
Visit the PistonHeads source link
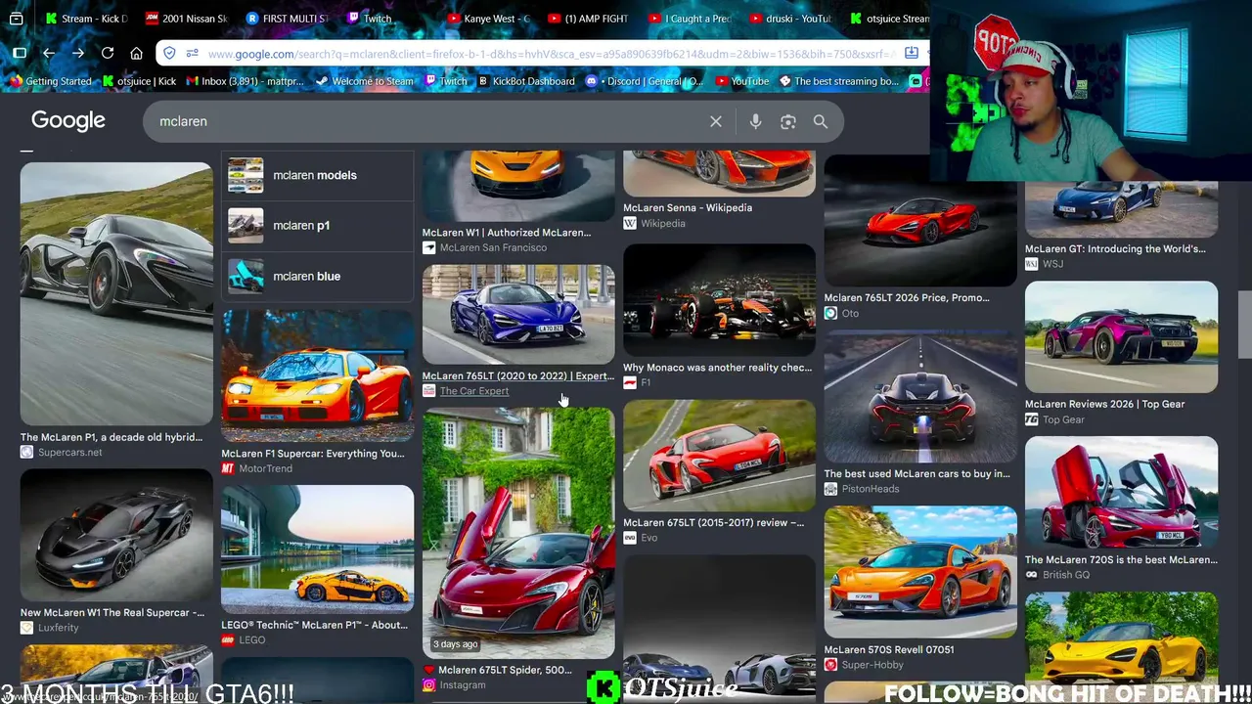pos(862,489)
